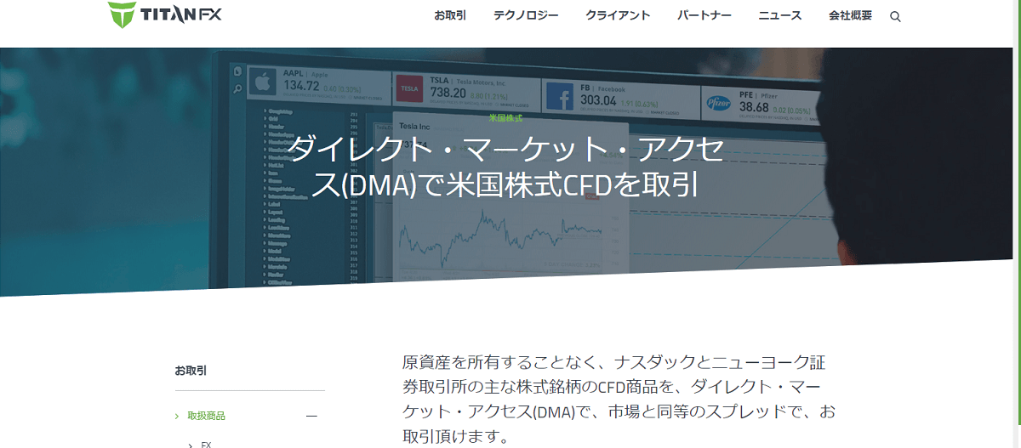Collapse the 取扱商品 section minus icon

(x=311, y=417)
